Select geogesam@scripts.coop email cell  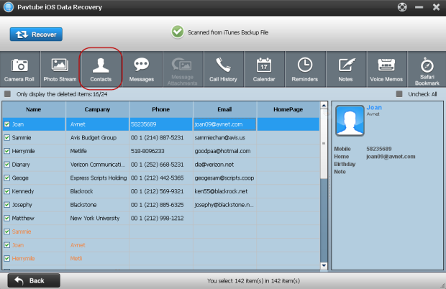[224, 178]
